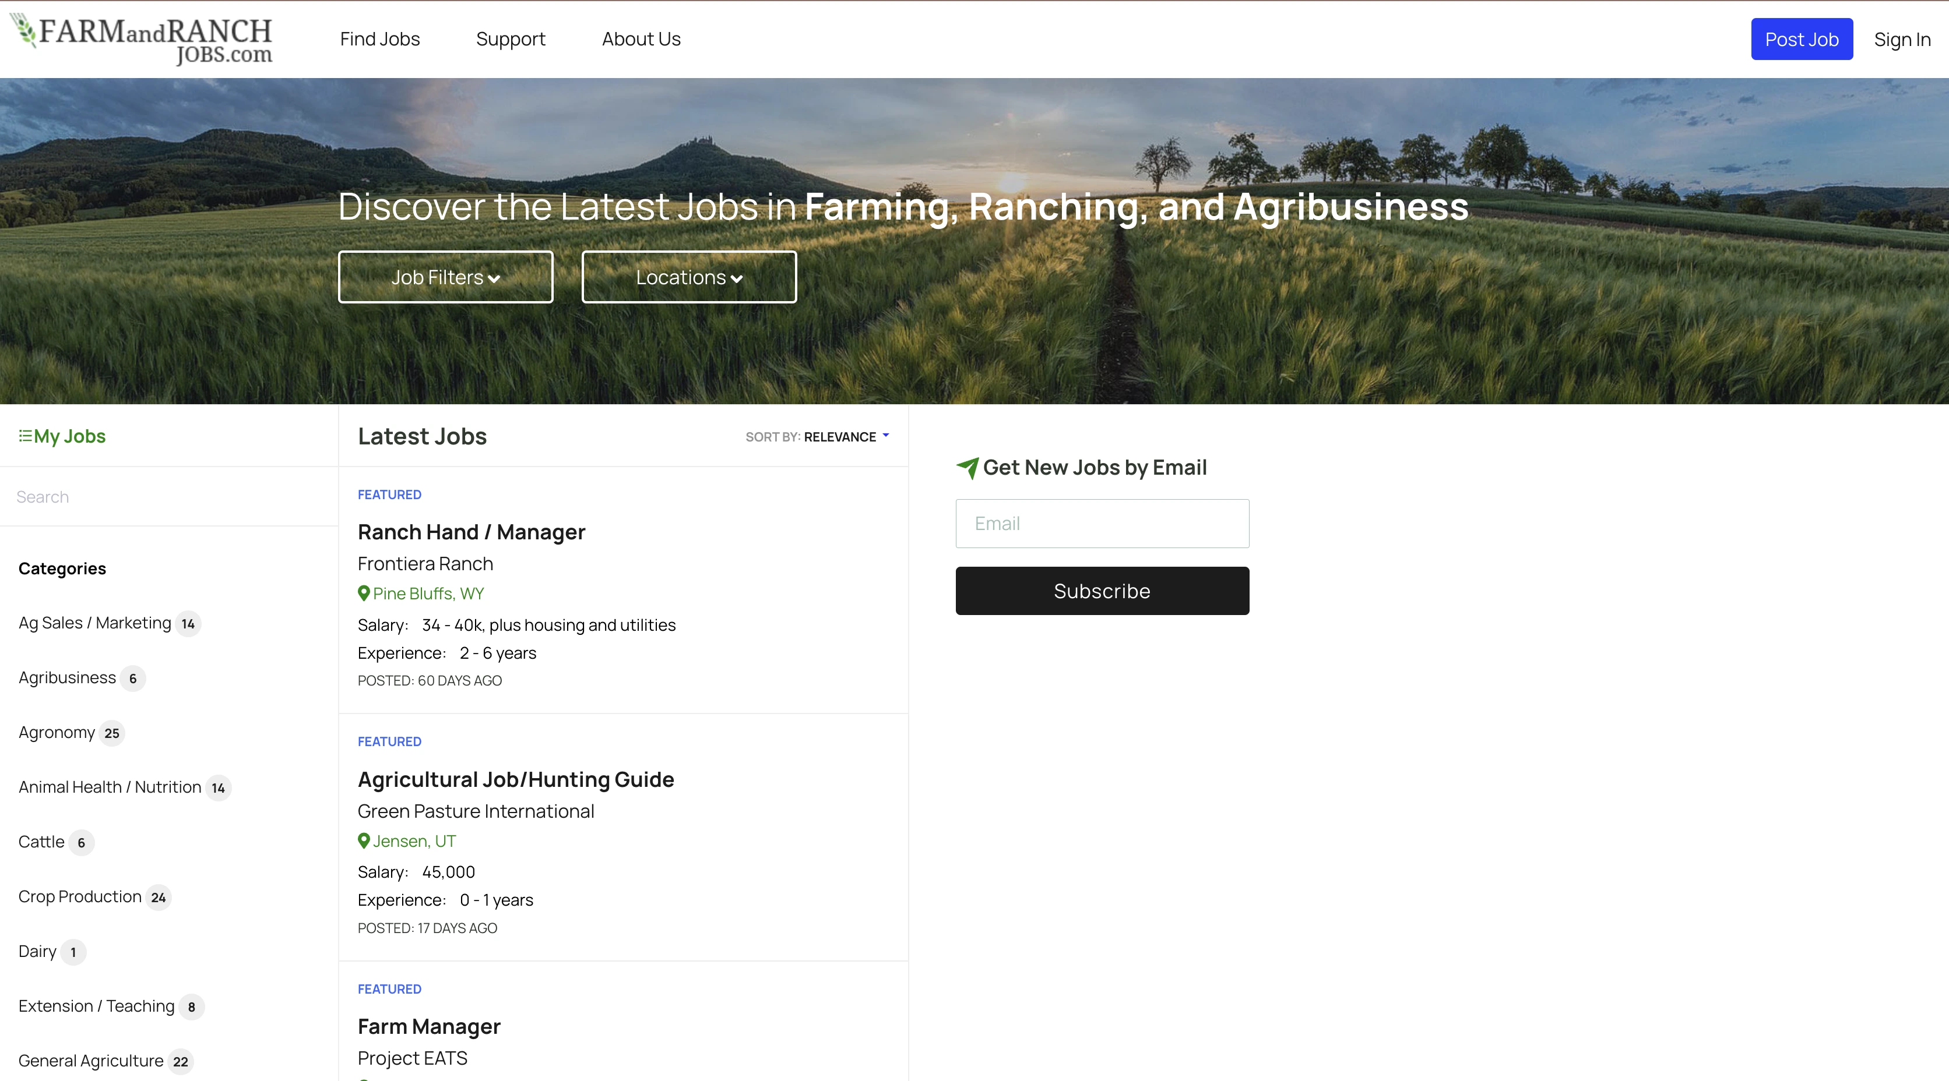Focus the Email input field
The height and width of the screenshot is (1081, 1949).
1102,524
